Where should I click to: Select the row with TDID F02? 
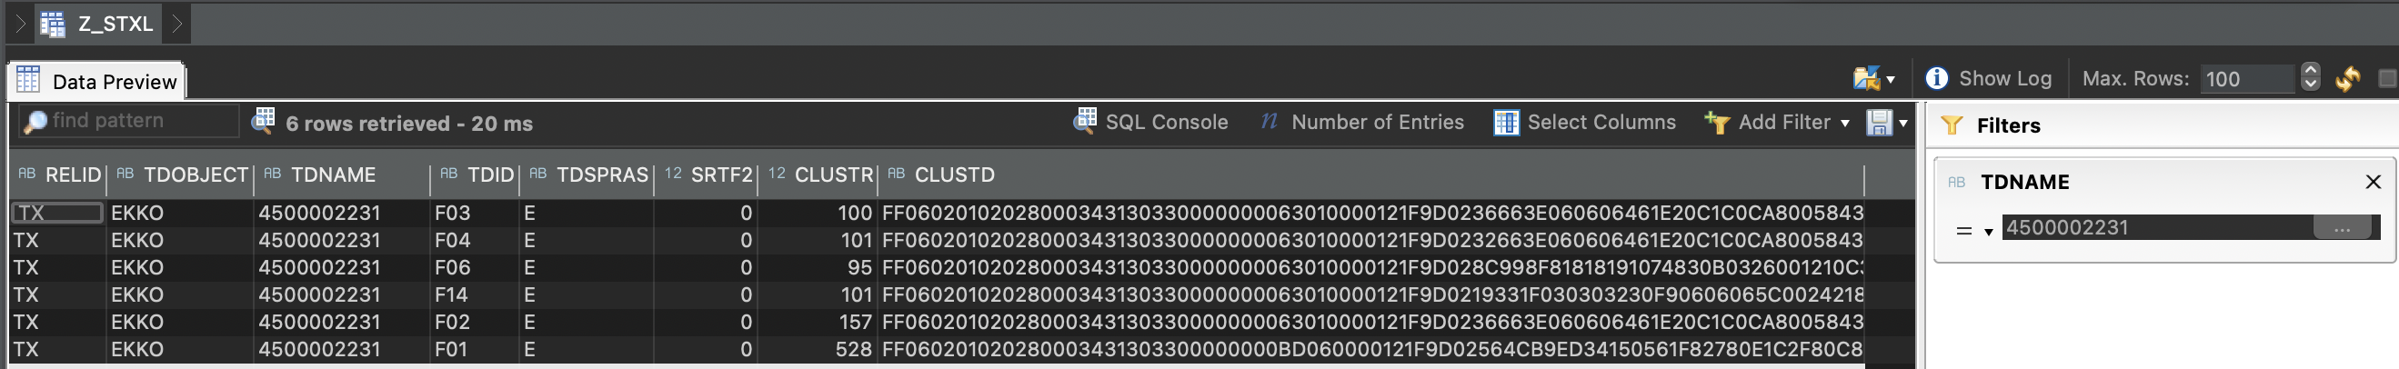pyautogui.click(x=936, y=323)
